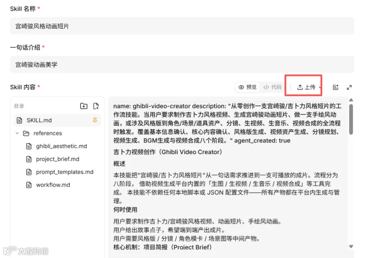Open ghibli_aesthetic.md file
This screenshot has height=258, width=369.
coord(61,146)
